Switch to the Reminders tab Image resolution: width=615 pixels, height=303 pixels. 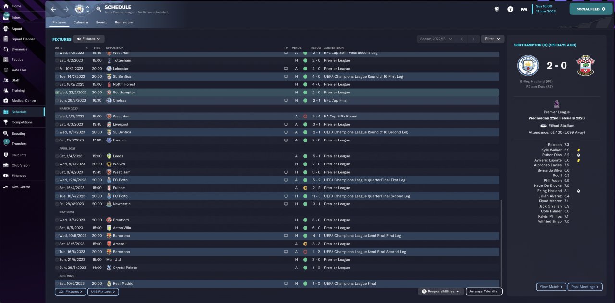(x=123, y=23)
